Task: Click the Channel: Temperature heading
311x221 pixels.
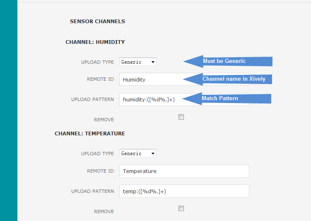Action: click(x=90, y=133)
